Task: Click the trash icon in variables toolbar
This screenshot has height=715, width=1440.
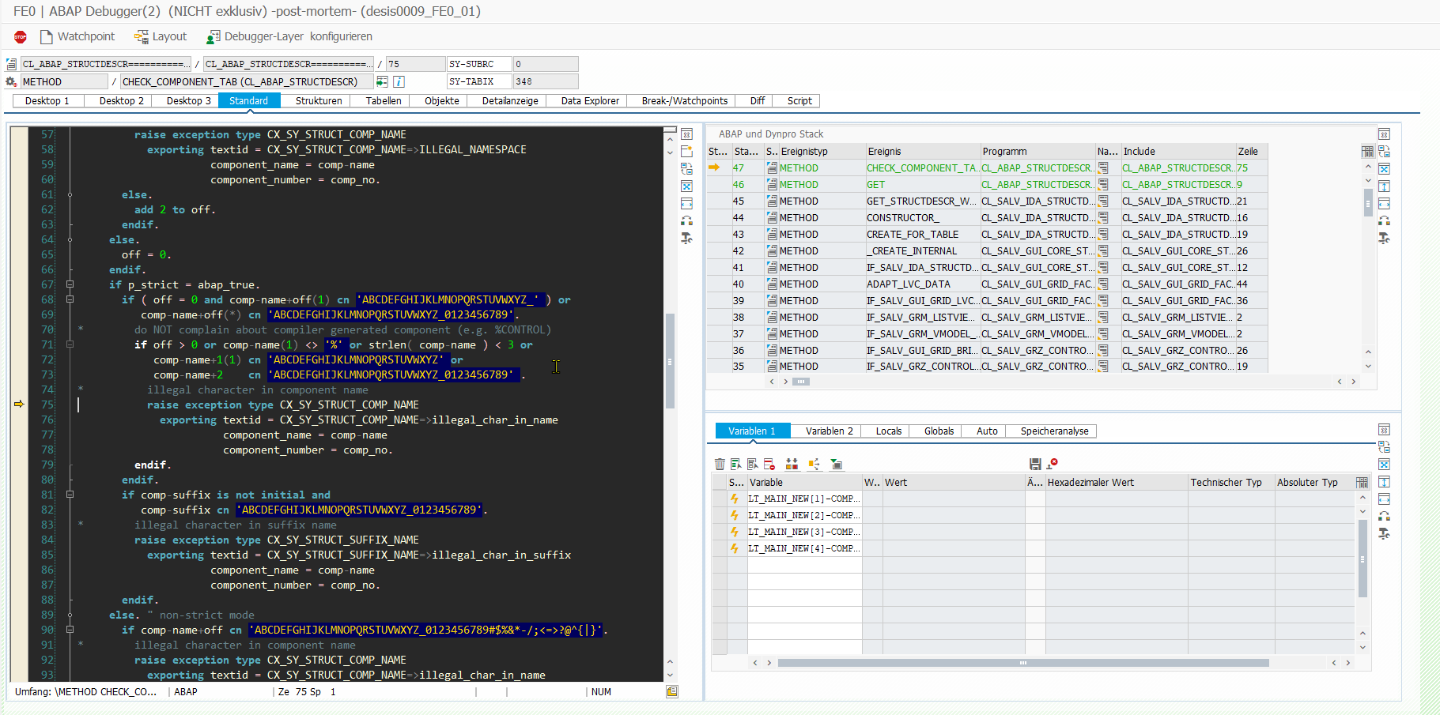Action: pos(720,465)
